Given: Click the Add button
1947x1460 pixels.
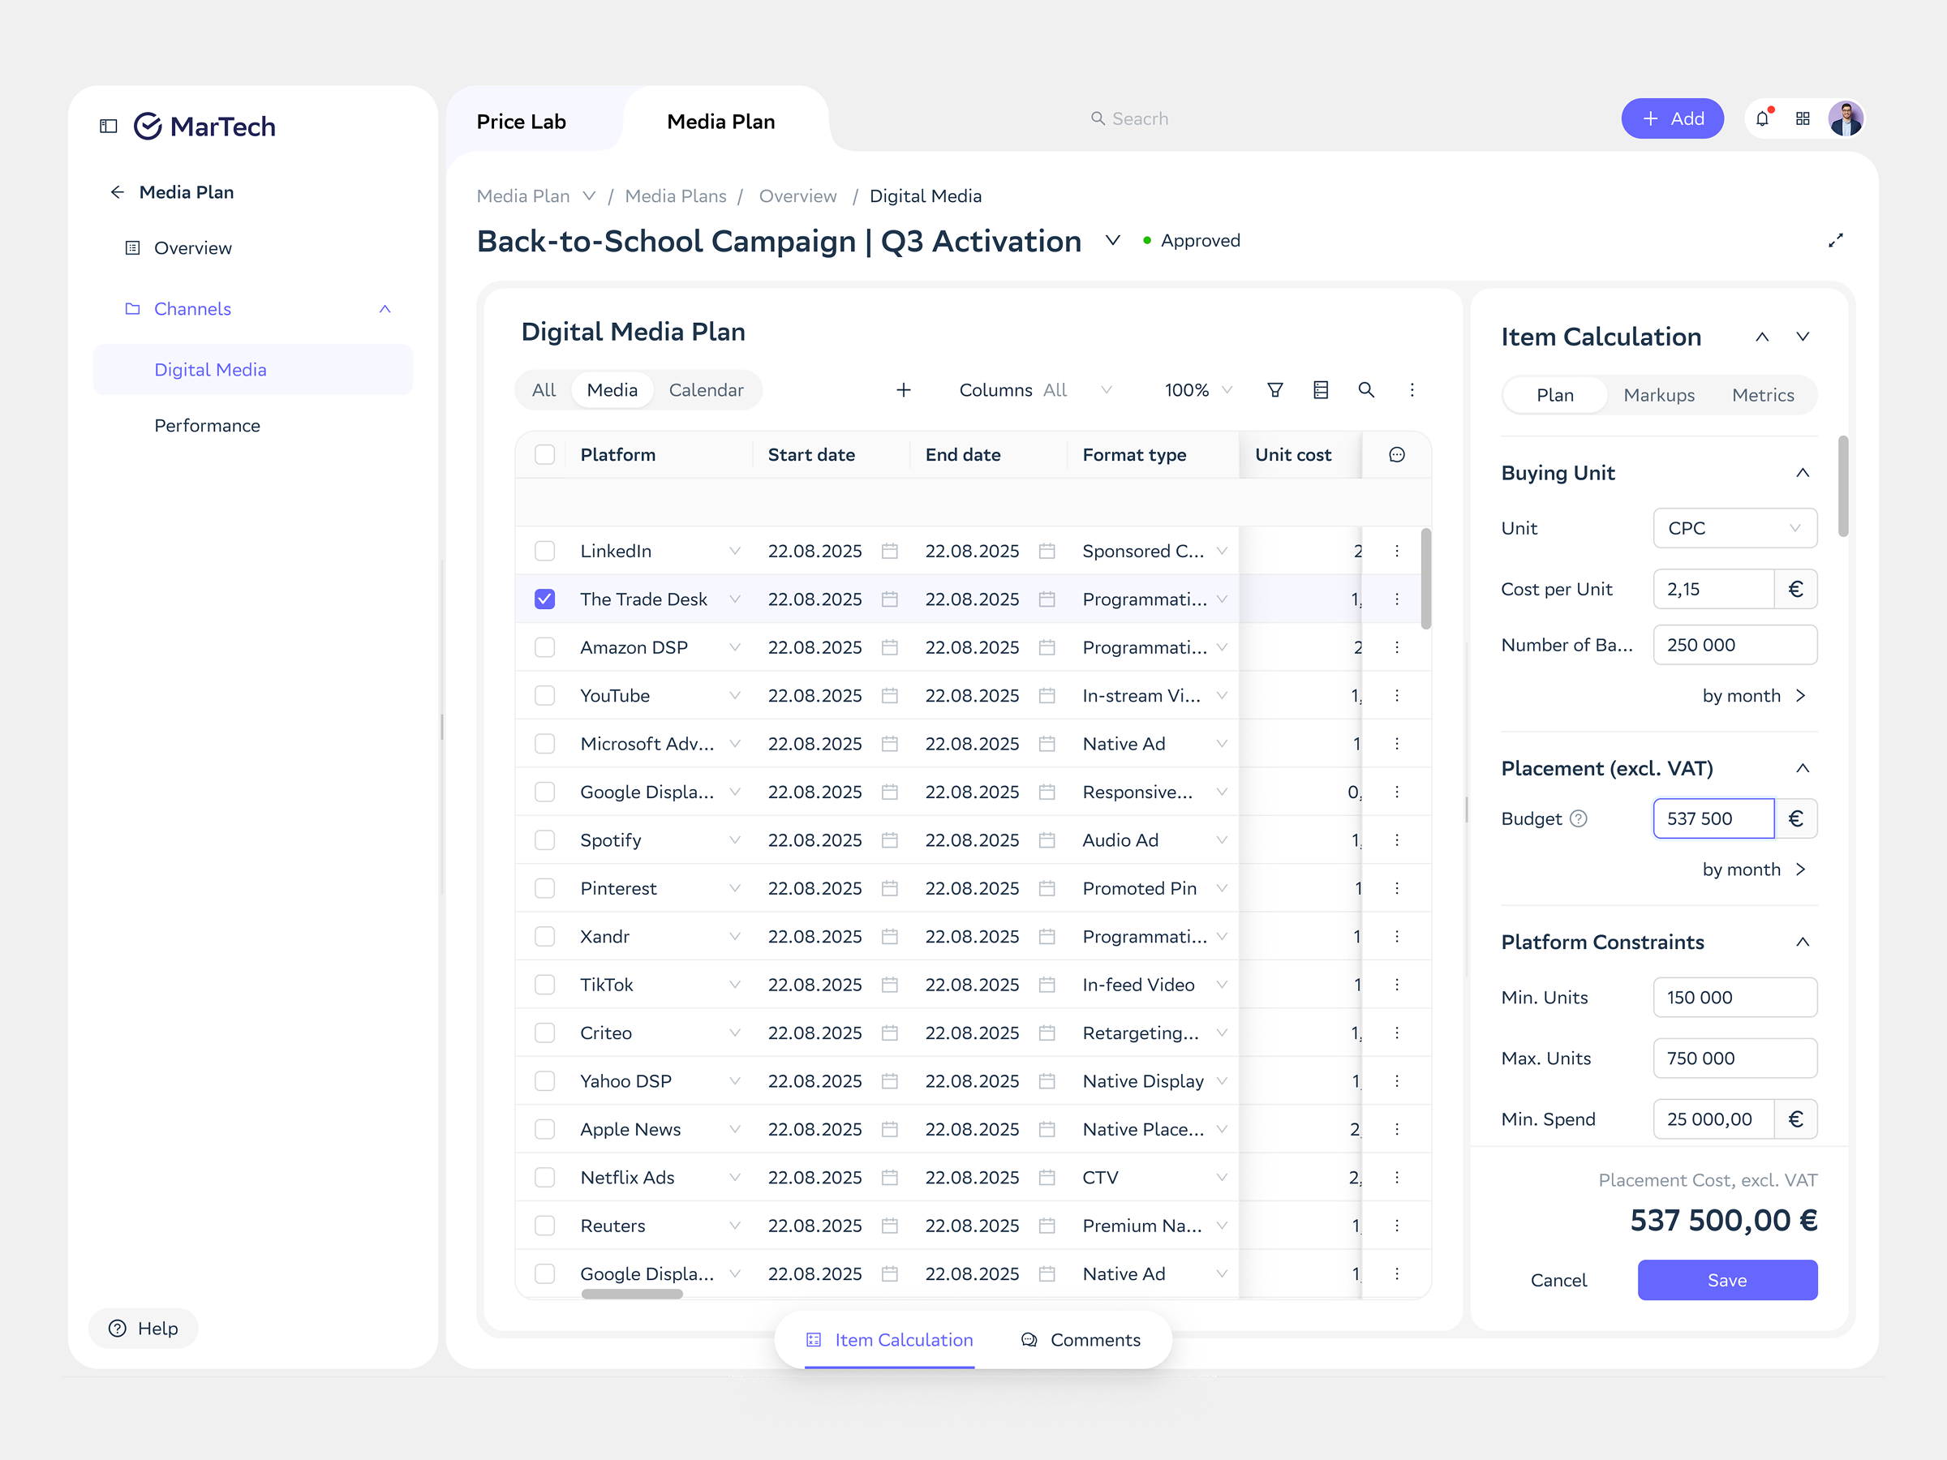Looking at the screenshot, I should click(x=1671, y=118).
